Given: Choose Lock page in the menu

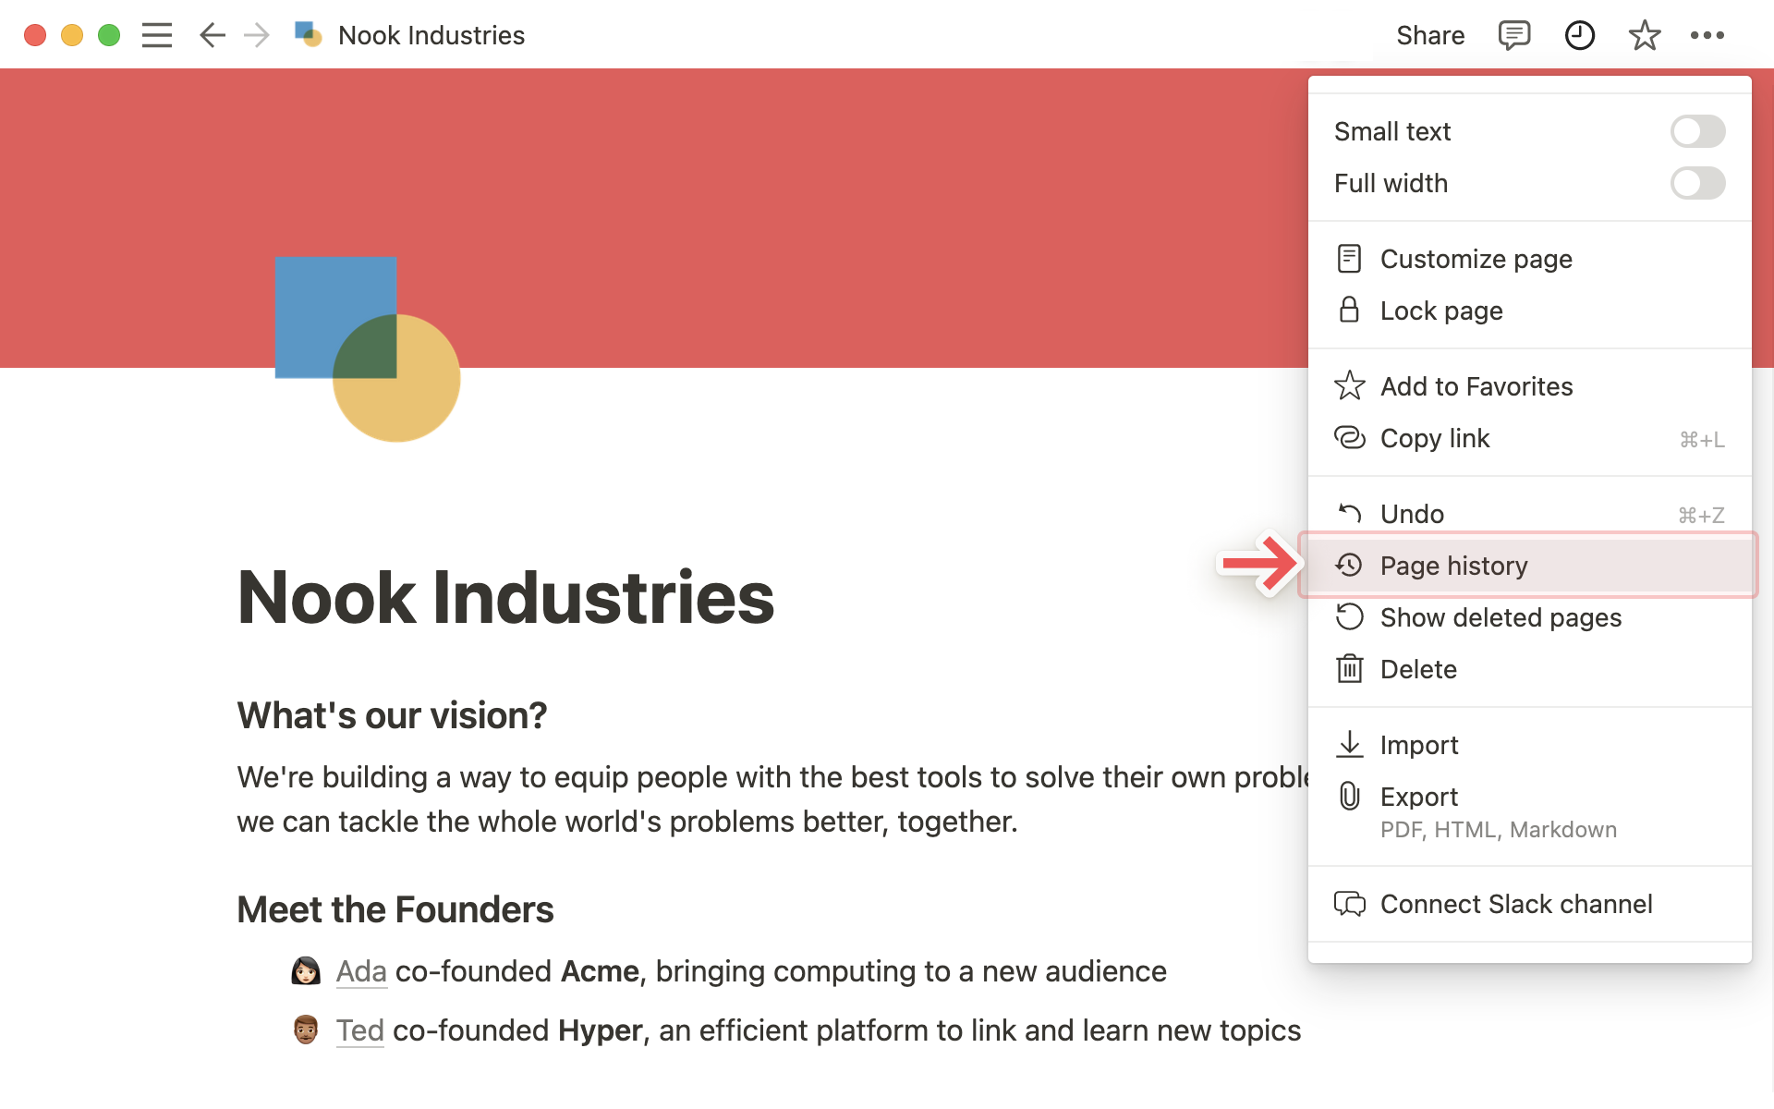Looking at the screenshot, I should [x=1529, y=311].
